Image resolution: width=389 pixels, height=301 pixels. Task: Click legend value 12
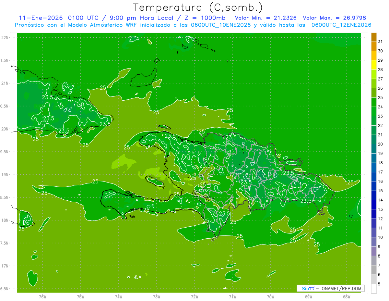(x=381, y=219)
